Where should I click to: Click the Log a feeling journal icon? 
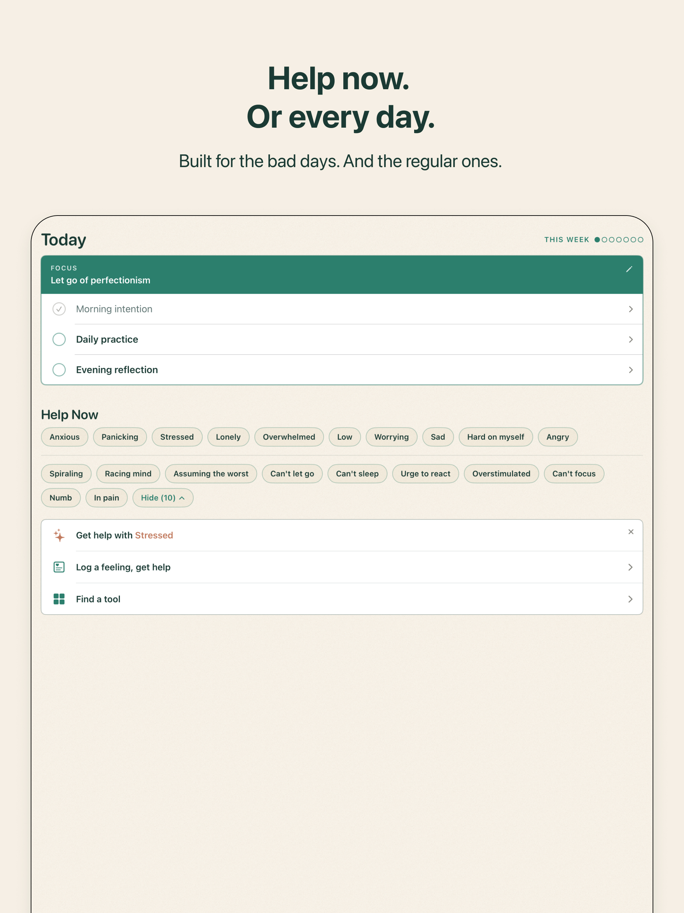[x=59, y=567]
